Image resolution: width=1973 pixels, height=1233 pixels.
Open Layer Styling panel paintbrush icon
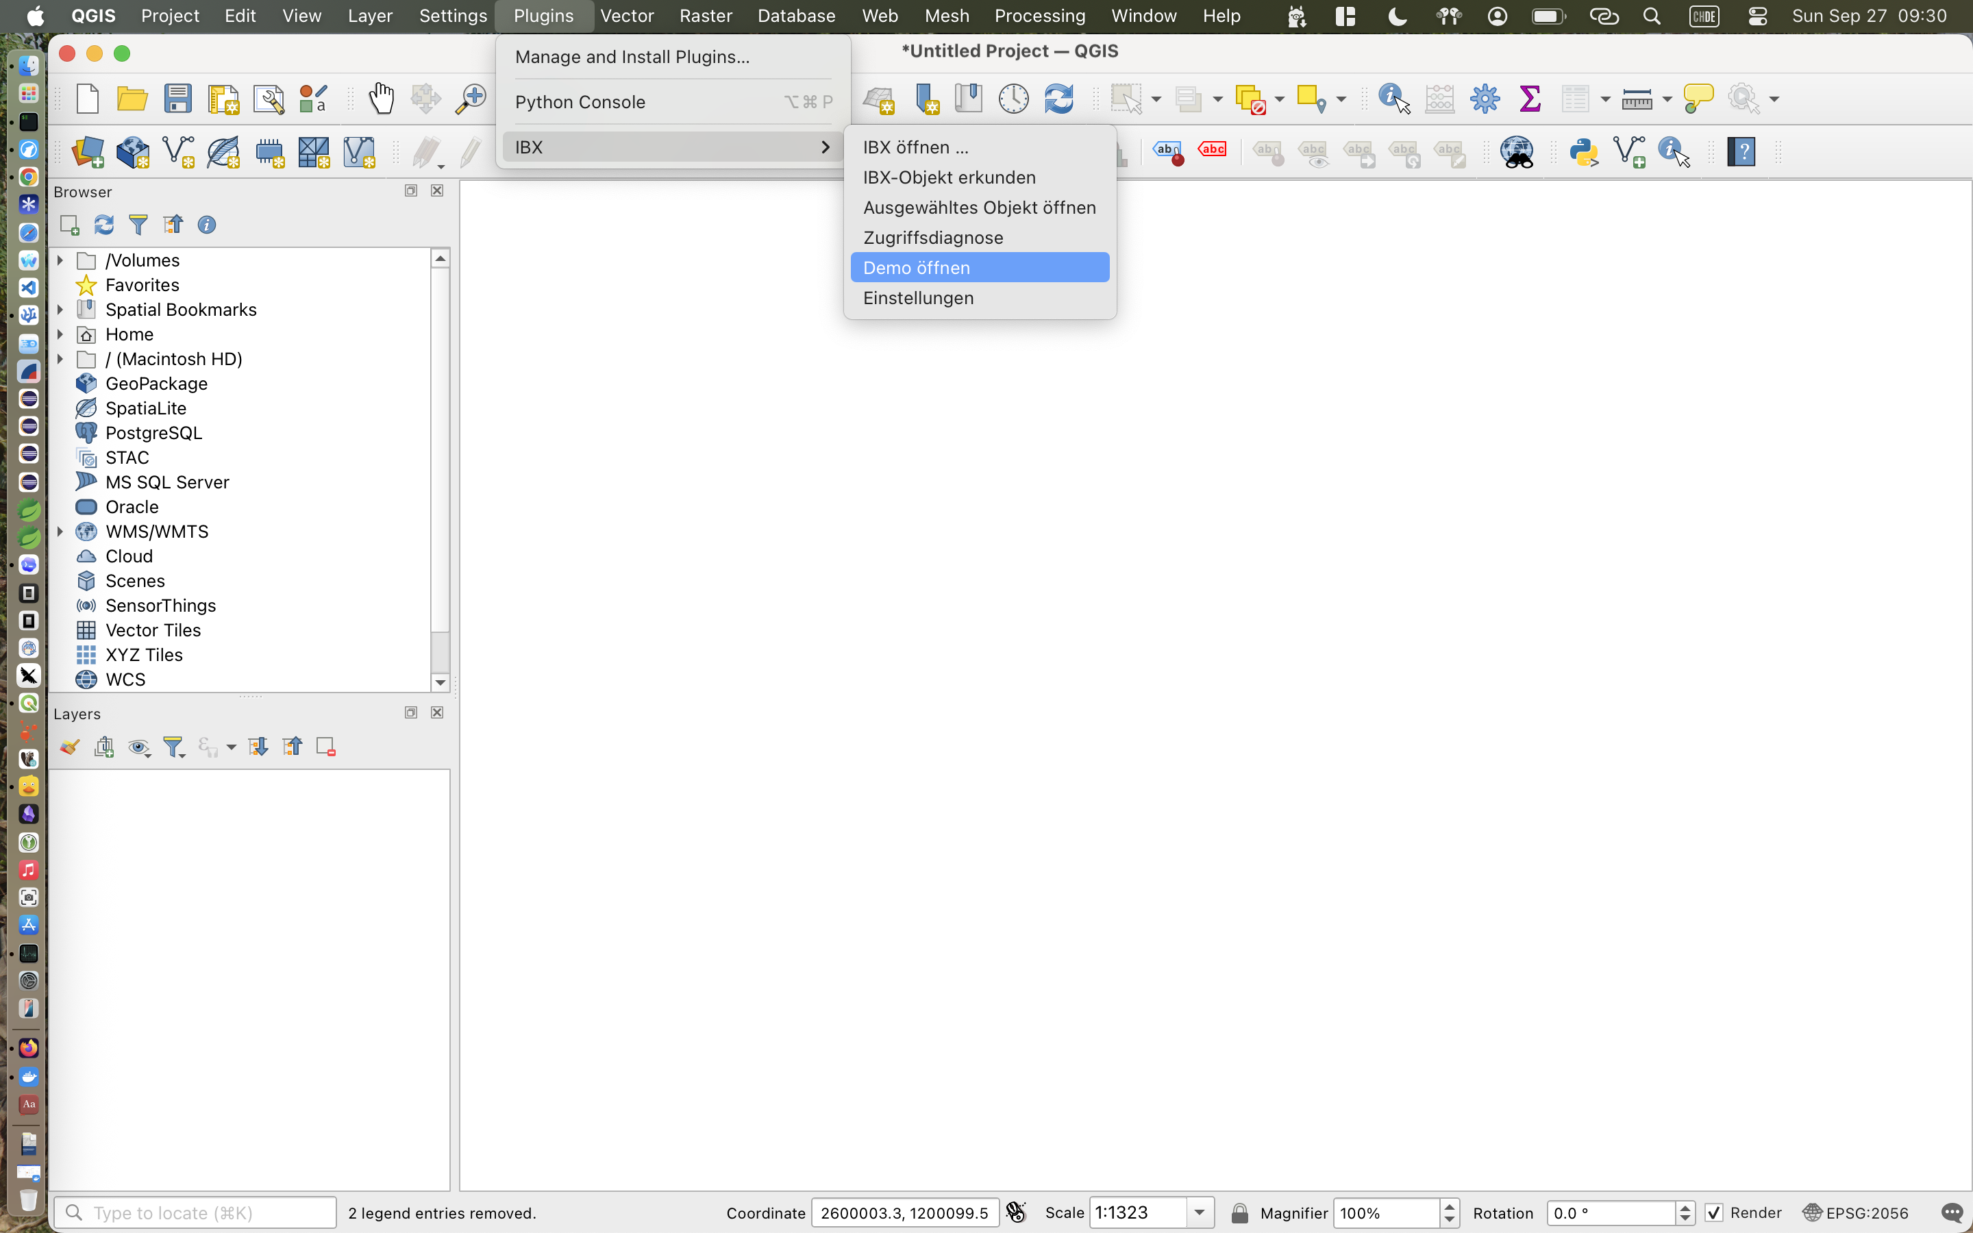tap(69, 747)
